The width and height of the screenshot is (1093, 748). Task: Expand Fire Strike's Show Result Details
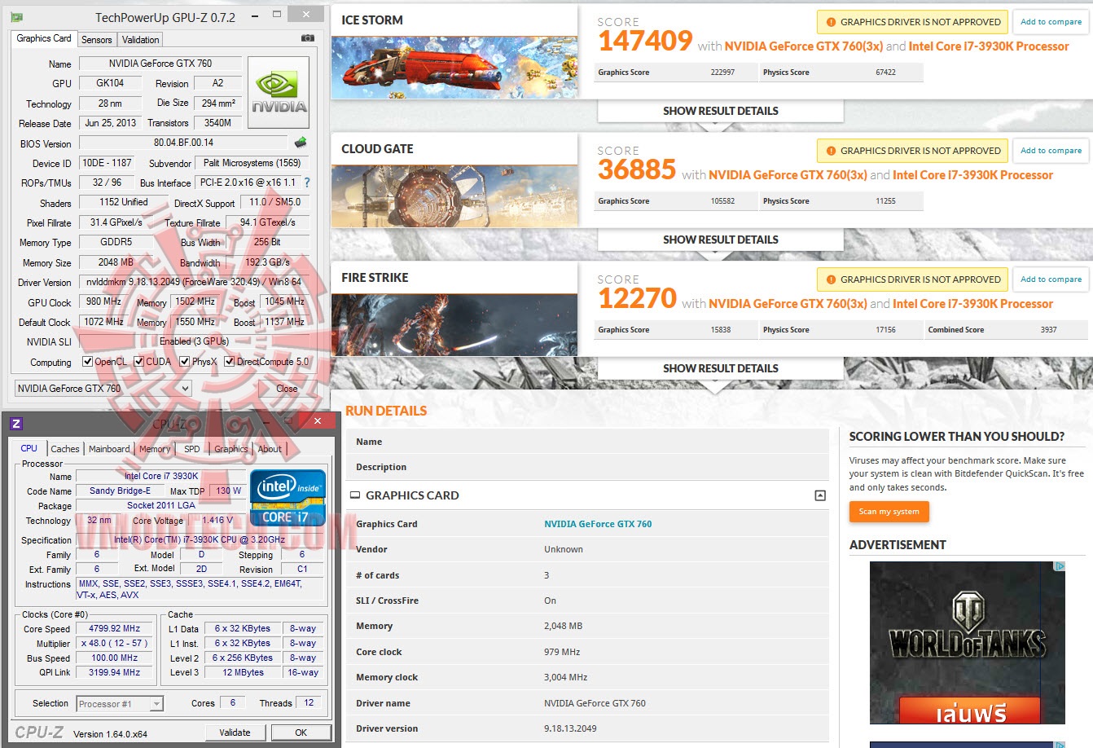tap(721, 368)
